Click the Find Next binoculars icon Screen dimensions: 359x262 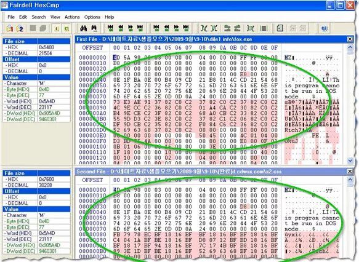tap(94, 28)
